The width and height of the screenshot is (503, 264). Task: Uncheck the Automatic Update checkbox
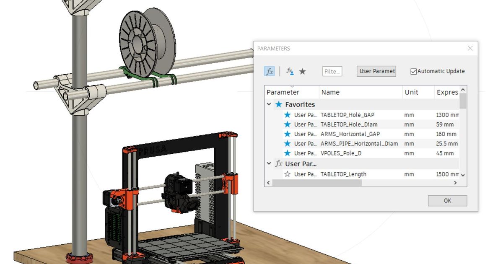point(413,71)
